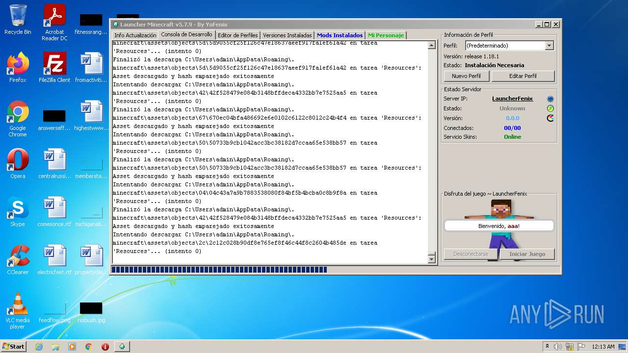This screenshot has width=628, height=353.
Task: Select feedflow.png file on desktop
Action: click(x=54, y=313)
